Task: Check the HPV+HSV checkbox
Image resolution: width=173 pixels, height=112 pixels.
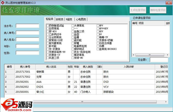Action: 98,28
